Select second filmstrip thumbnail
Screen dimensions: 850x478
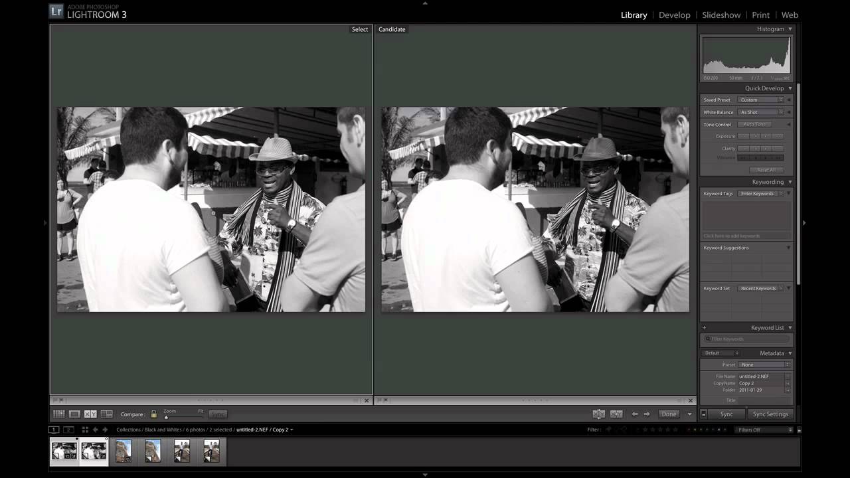click(x=94, y=451)
